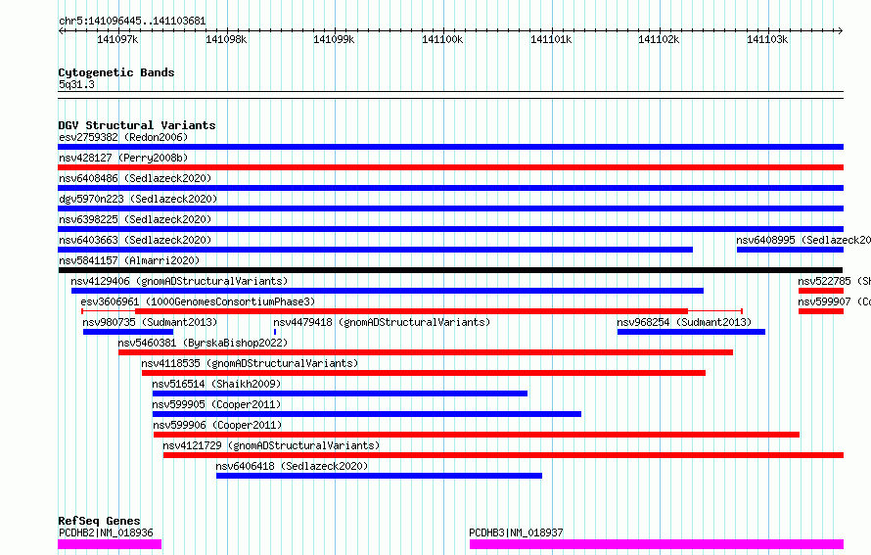Select the red bar under nsv4118535
Image resolution: width=871 pixels, height=555 pixels.
pos(424,373)
